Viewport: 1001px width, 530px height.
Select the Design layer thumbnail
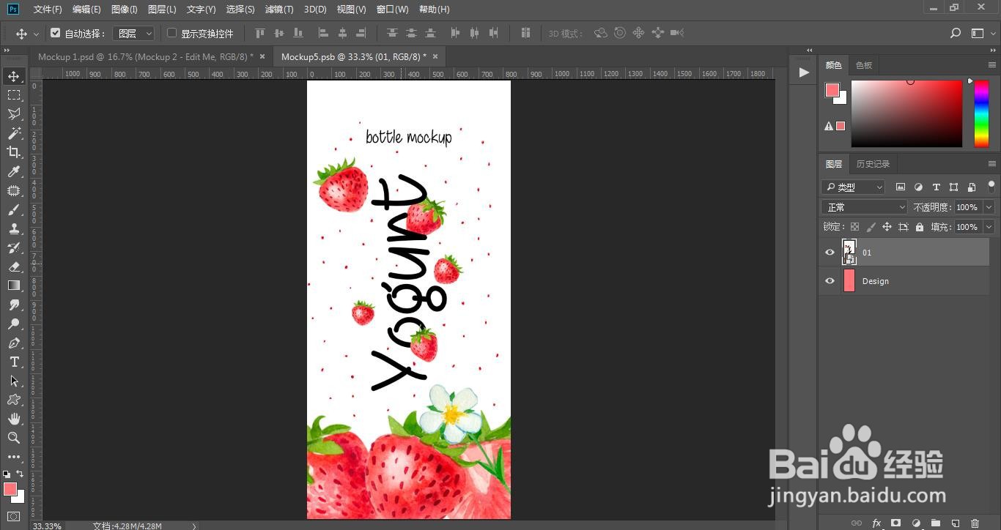(849, 281)
